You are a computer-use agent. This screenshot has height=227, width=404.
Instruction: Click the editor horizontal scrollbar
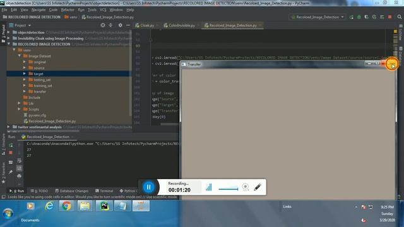tap(169, 124)
